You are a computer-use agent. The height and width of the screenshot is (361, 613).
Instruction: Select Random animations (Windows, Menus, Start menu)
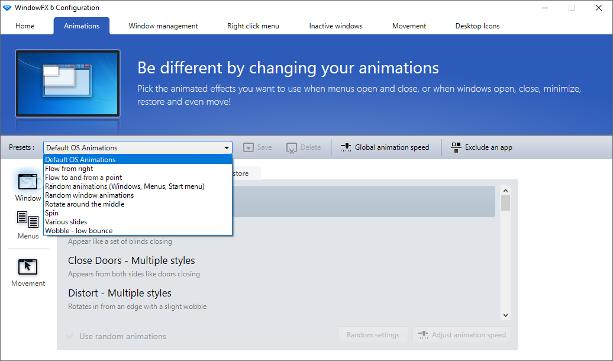[138, 186]
